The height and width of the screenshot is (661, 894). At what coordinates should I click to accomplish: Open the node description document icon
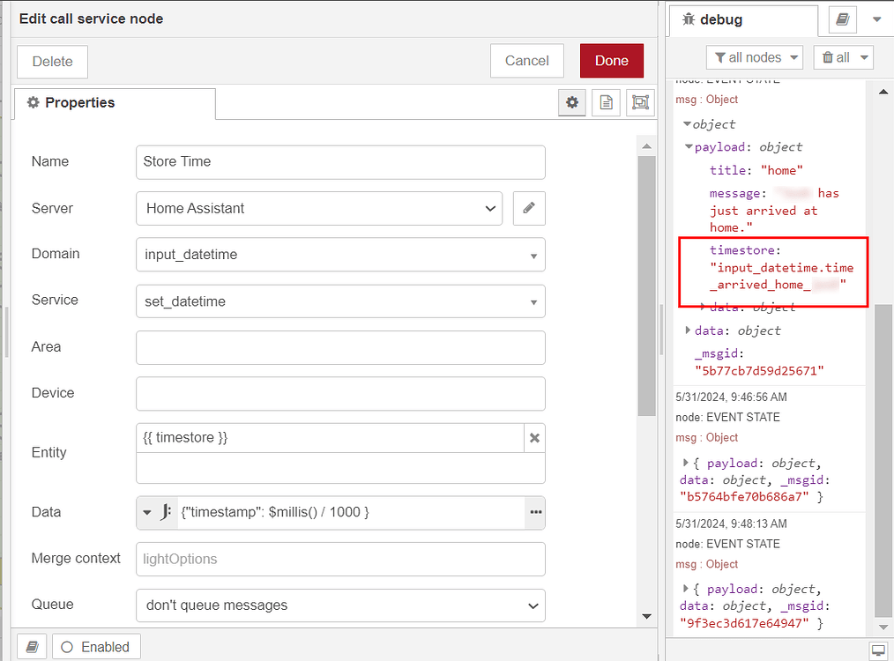click(606, 102)
